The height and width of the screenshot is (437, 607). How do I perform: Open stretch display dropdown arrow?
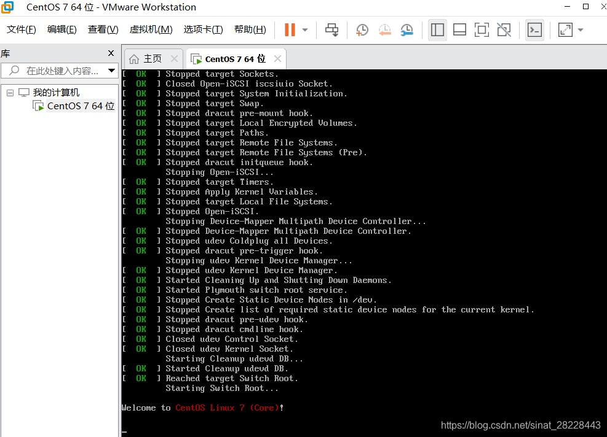[581, 29]
